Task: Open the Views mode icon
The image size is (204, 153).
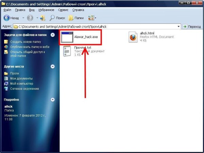Action: coord(91,18)
